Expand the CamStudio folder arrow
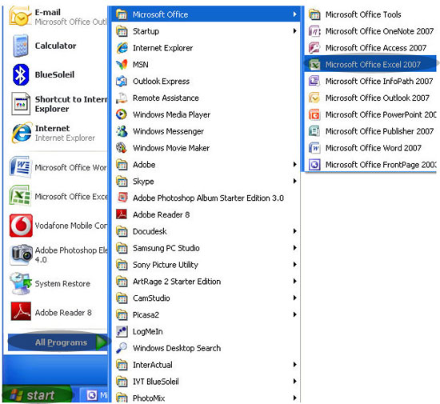 coord(294,298)
